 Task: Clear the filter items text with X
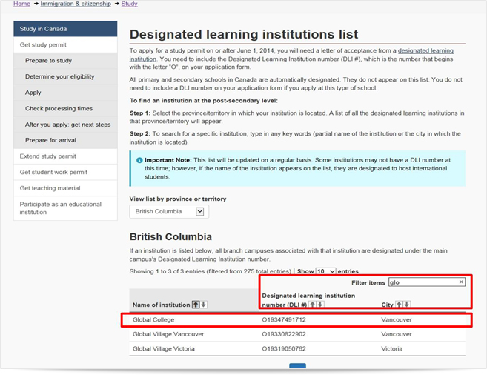coord(461,282)
